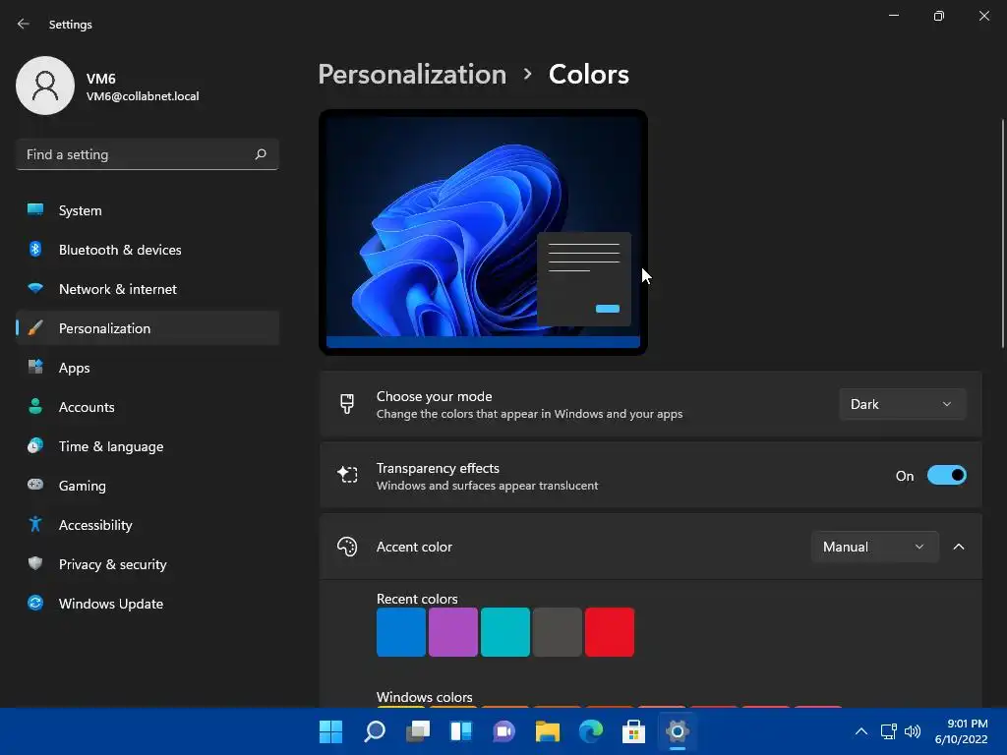Viewport: 1007px width, 755px height.
Task: Select Personalization category
Action: [x=148, y=328]
